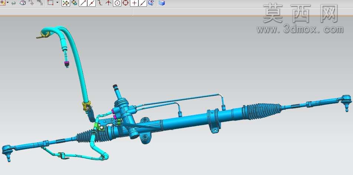353x175 pixels.
Task: Click the gray back arrow icon
Action: (x=14, y=3)
